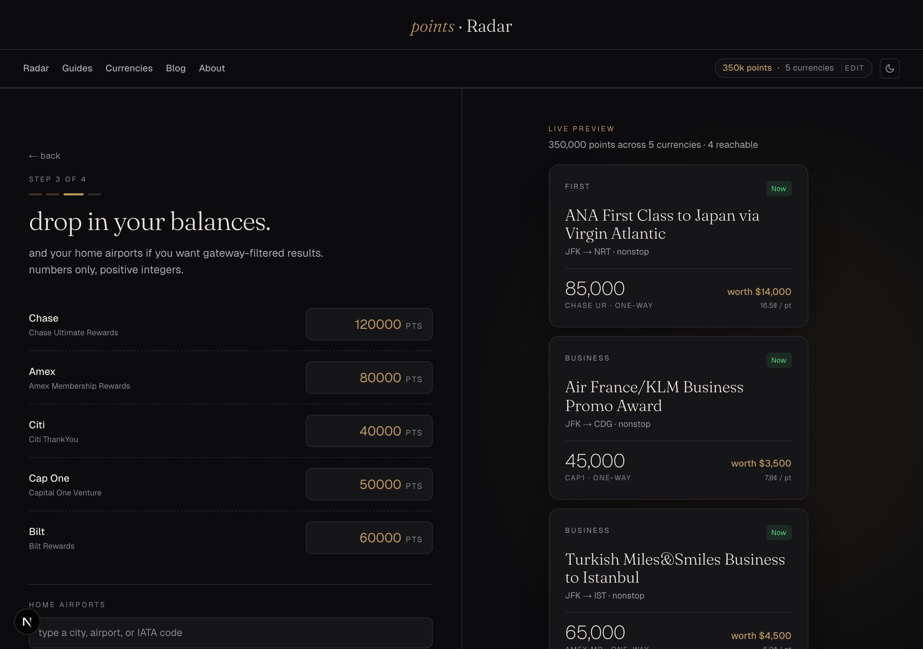Click the Now badge on ANA card

779,189
